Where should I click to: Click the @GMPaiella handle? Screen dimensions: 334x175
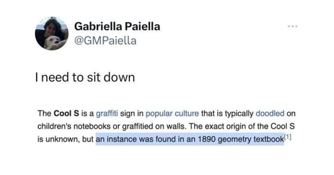(x=105, y=41)
